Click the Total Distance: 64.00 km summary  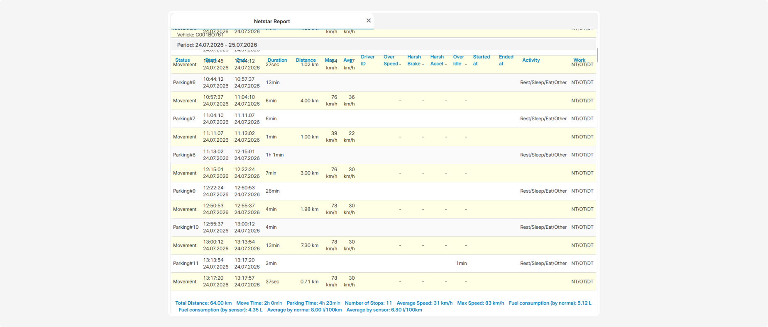(x=203, y=303)
